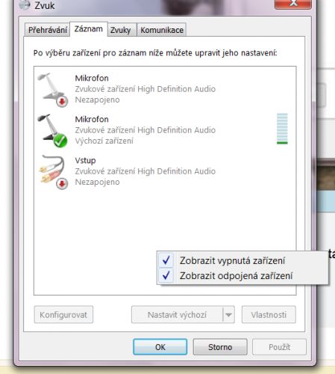Image resolution: width=335 pixels, height=374 pixels.
Task: Close the Zvuk dialog window
Action: click(x=293, y=4)
